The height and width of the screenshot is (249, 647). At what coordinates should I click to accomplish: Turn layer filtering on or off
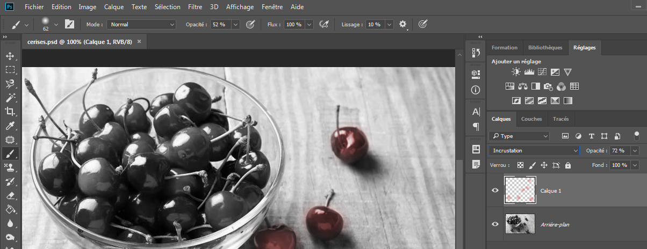coord(637,136)
